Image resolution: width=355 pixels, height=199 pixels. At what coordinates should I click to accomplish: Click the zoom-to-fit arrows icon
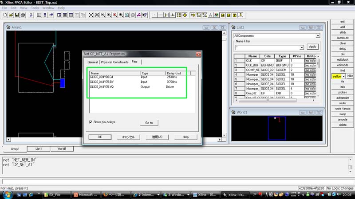pos(91,15)
